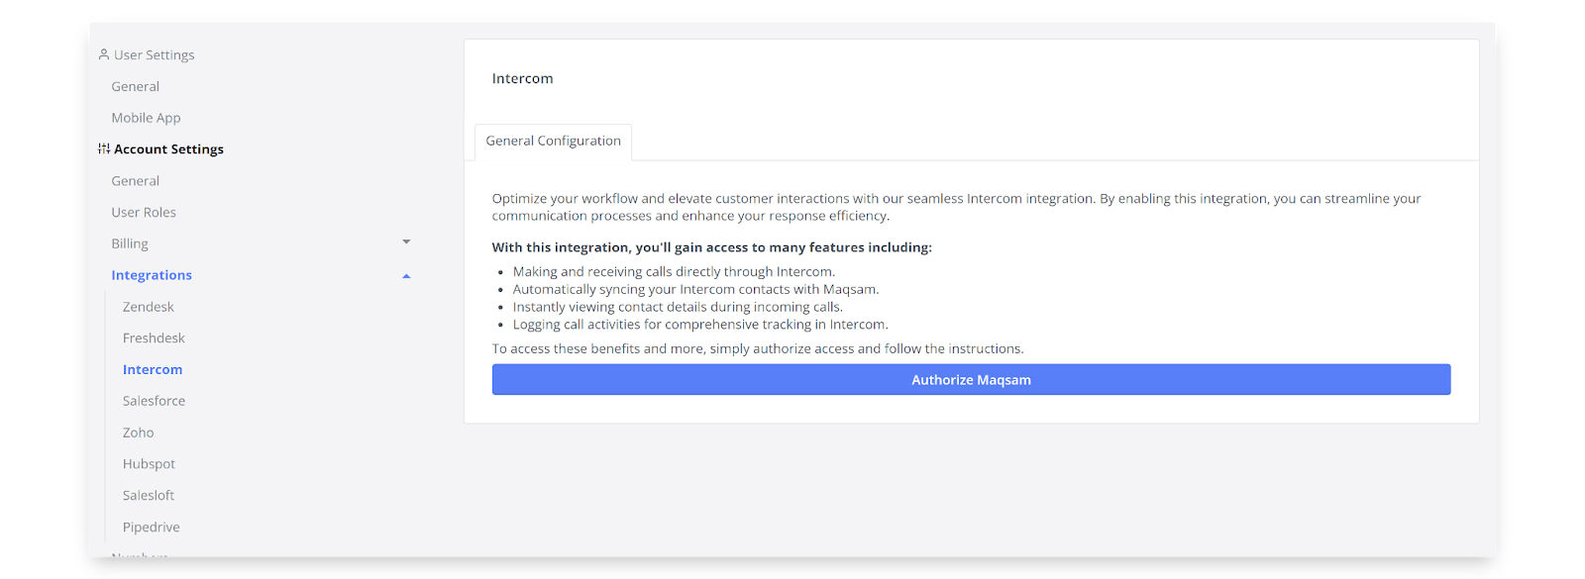The width and height of the screenshot is (1585, 579).
Task: Collapse the Integrations submenu arrow
Action: (406, 276)
